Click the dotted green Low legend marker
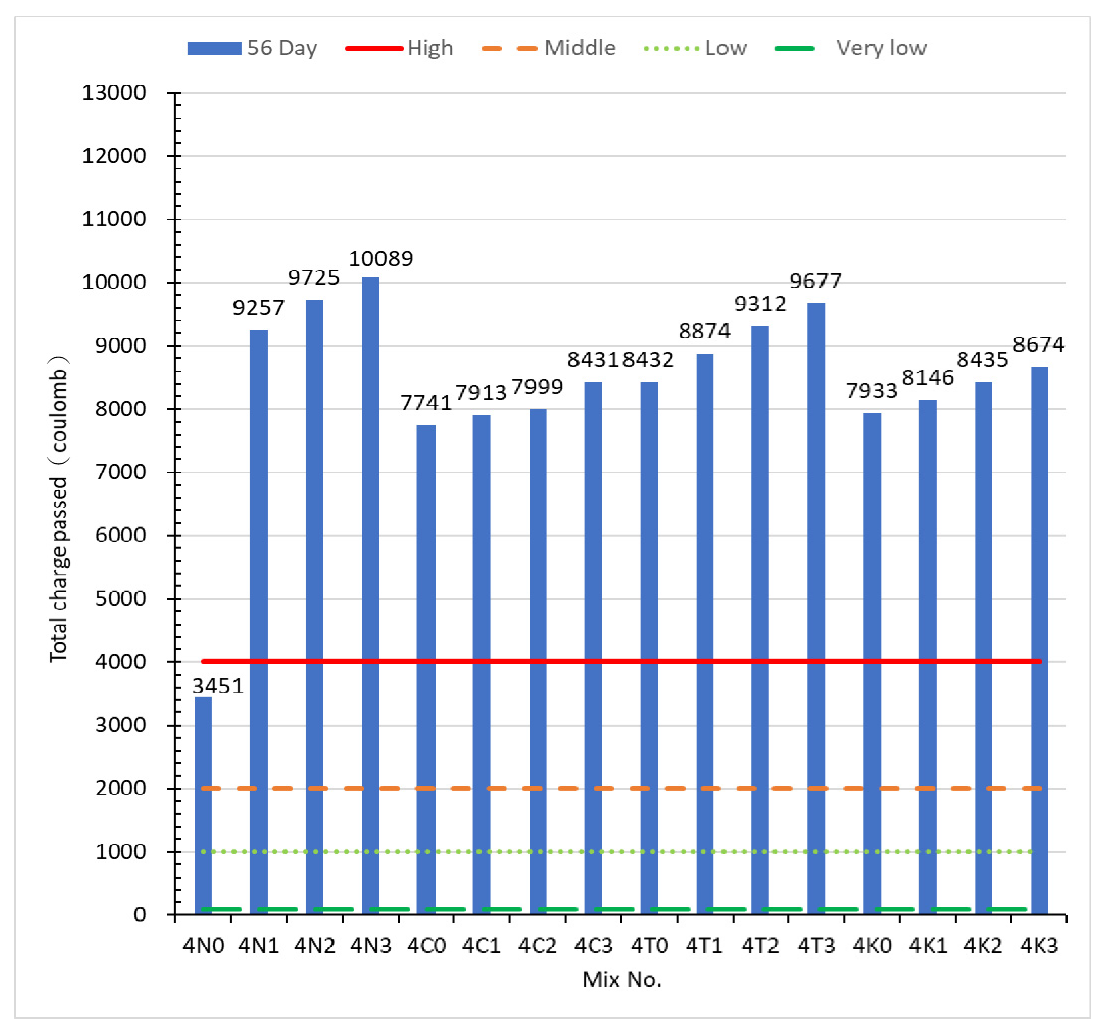The width and height of the screenshot is (1102, 1031). click(x=671, y=48)
